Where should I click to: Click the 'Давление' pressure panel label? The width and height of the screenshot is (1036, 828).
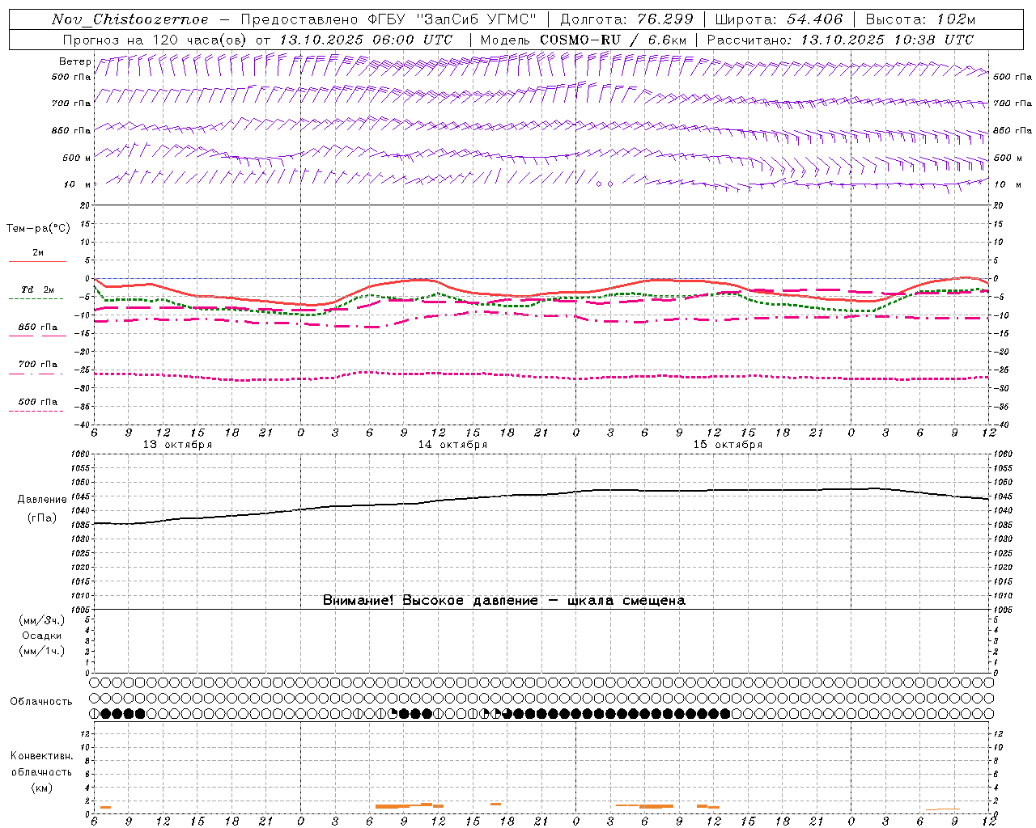pyautogui.click(x=42, y=500)
